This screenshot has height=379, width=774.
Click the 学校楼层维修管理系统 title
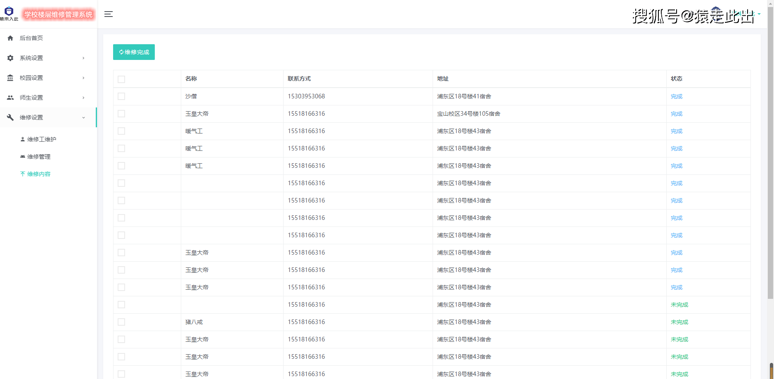58,15
